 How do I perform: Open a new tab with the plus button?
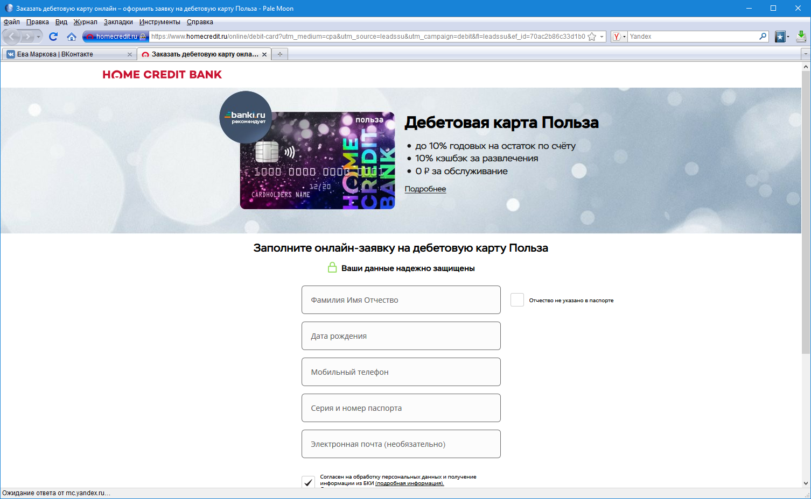279,54
